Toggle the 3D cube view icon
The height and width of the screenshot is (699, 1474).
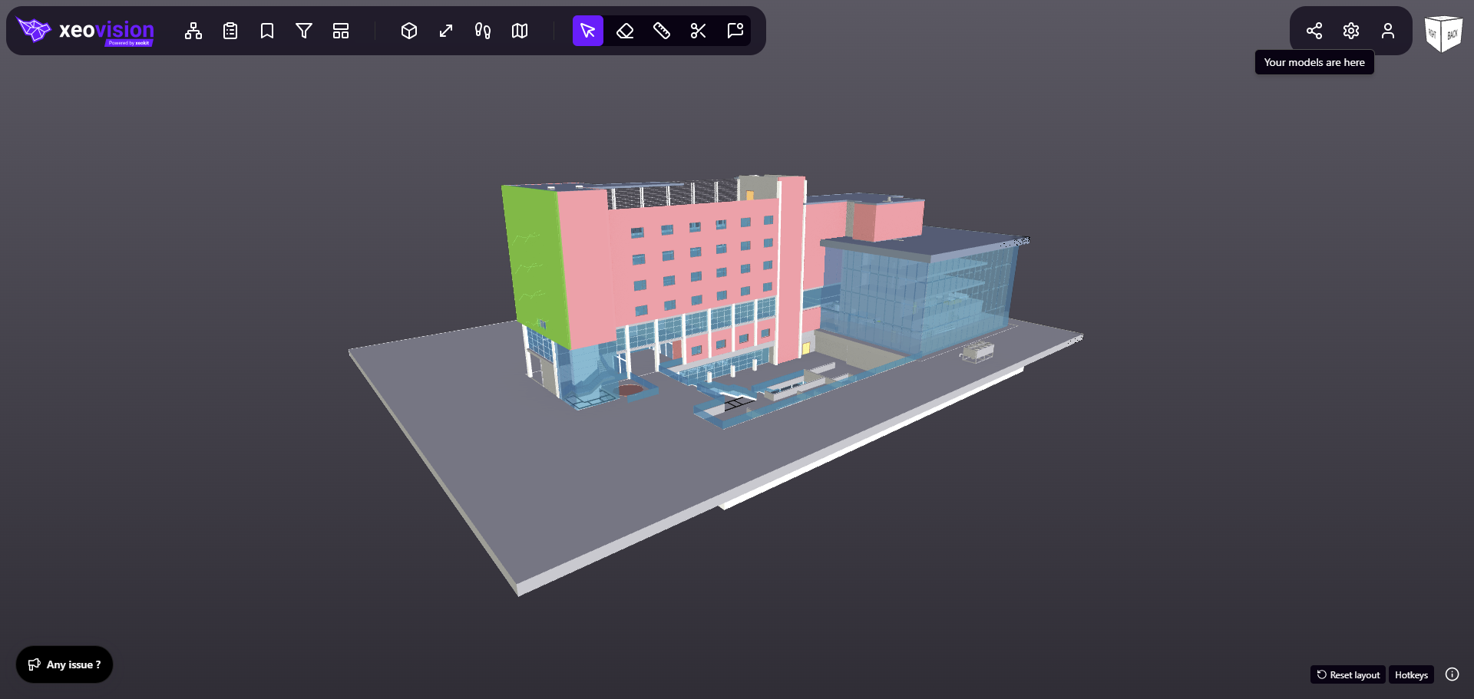[409, 31]
